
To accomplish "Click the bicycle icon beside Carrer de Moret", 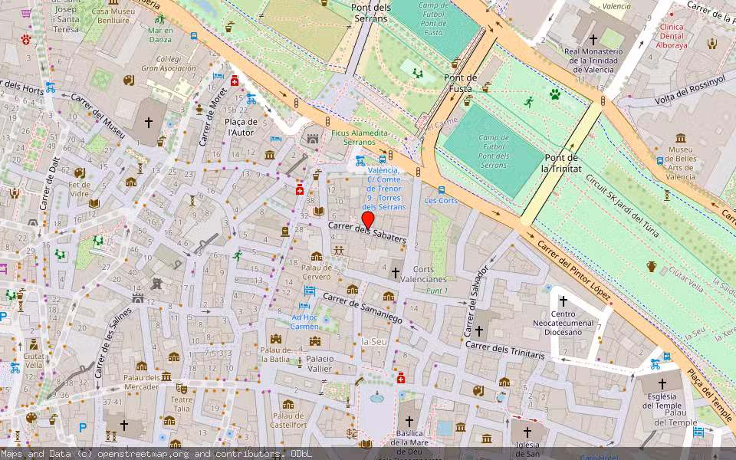I will (x=251, y=100).
